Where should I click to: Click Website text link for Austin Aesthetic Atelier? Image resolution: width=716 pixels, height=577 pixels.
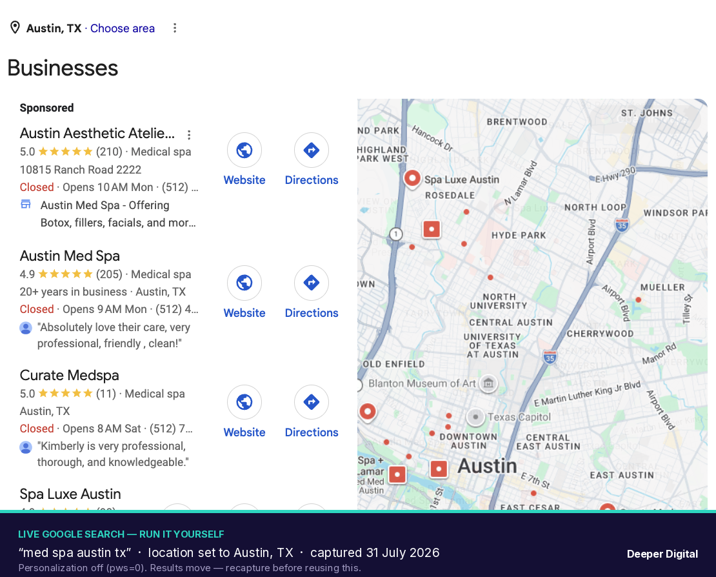pos(244,180)
